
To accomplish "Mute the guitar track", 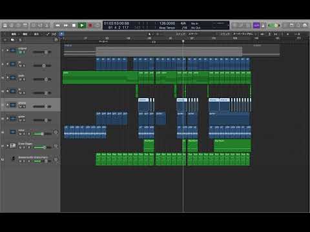I will 21,121.
